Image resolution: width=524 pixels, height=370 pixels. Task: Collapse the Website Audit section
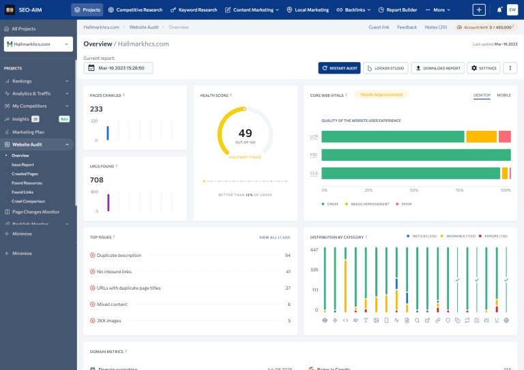pos(37,144)
